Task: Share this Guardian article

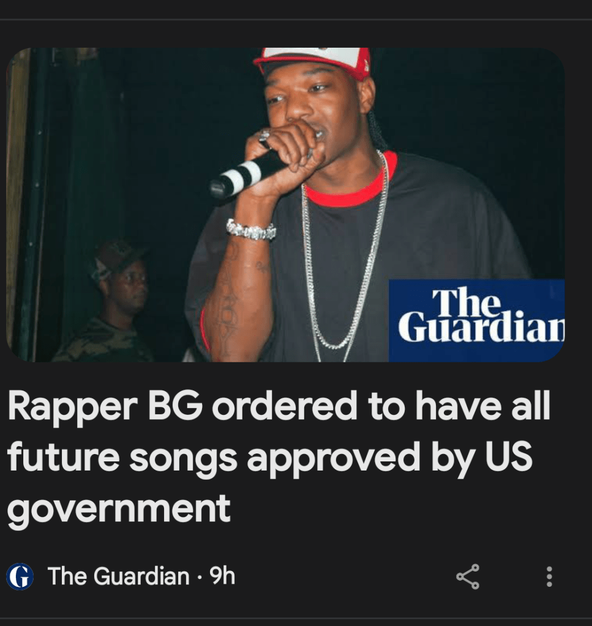Action: 468,576
